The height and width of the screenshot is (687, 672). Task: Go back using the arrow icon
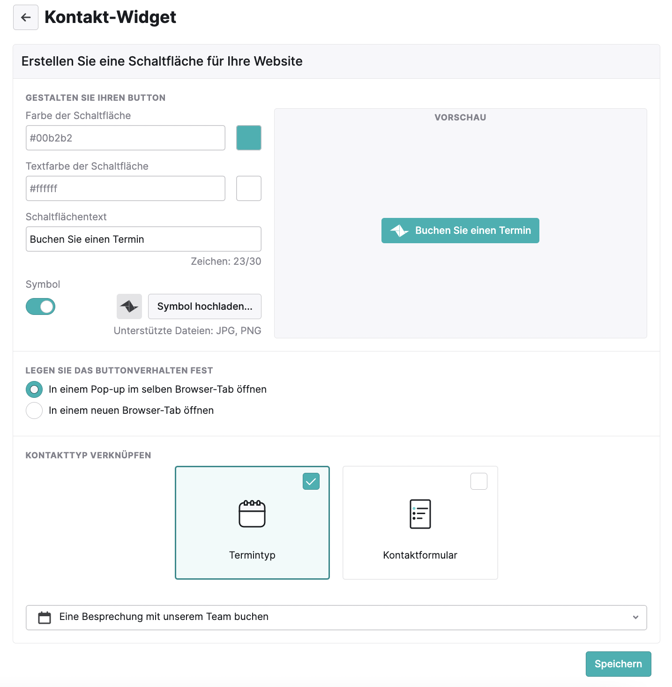26,17
